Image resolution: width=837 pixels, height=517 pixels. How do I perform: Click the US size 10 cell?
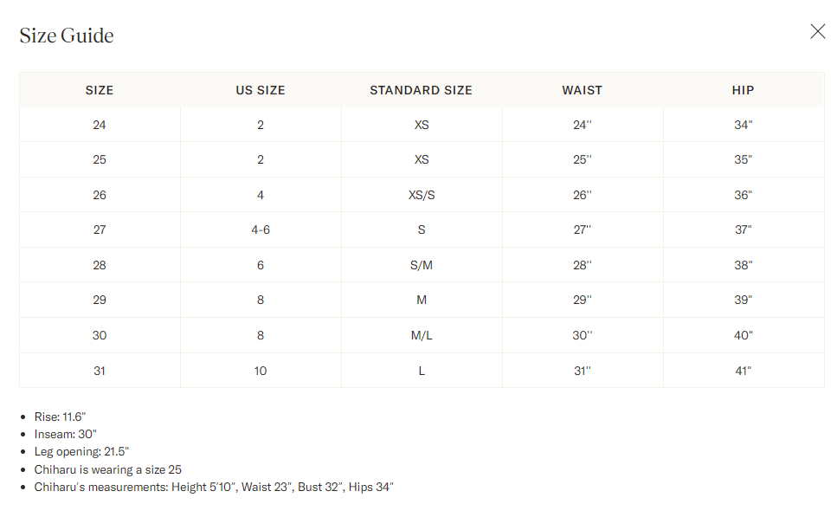tap(261, 371)
